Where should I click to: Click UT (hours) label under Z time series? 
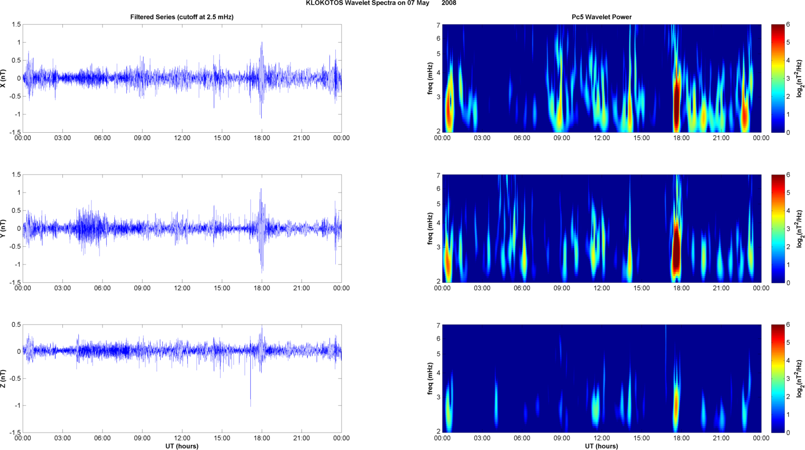click(182, 446)
